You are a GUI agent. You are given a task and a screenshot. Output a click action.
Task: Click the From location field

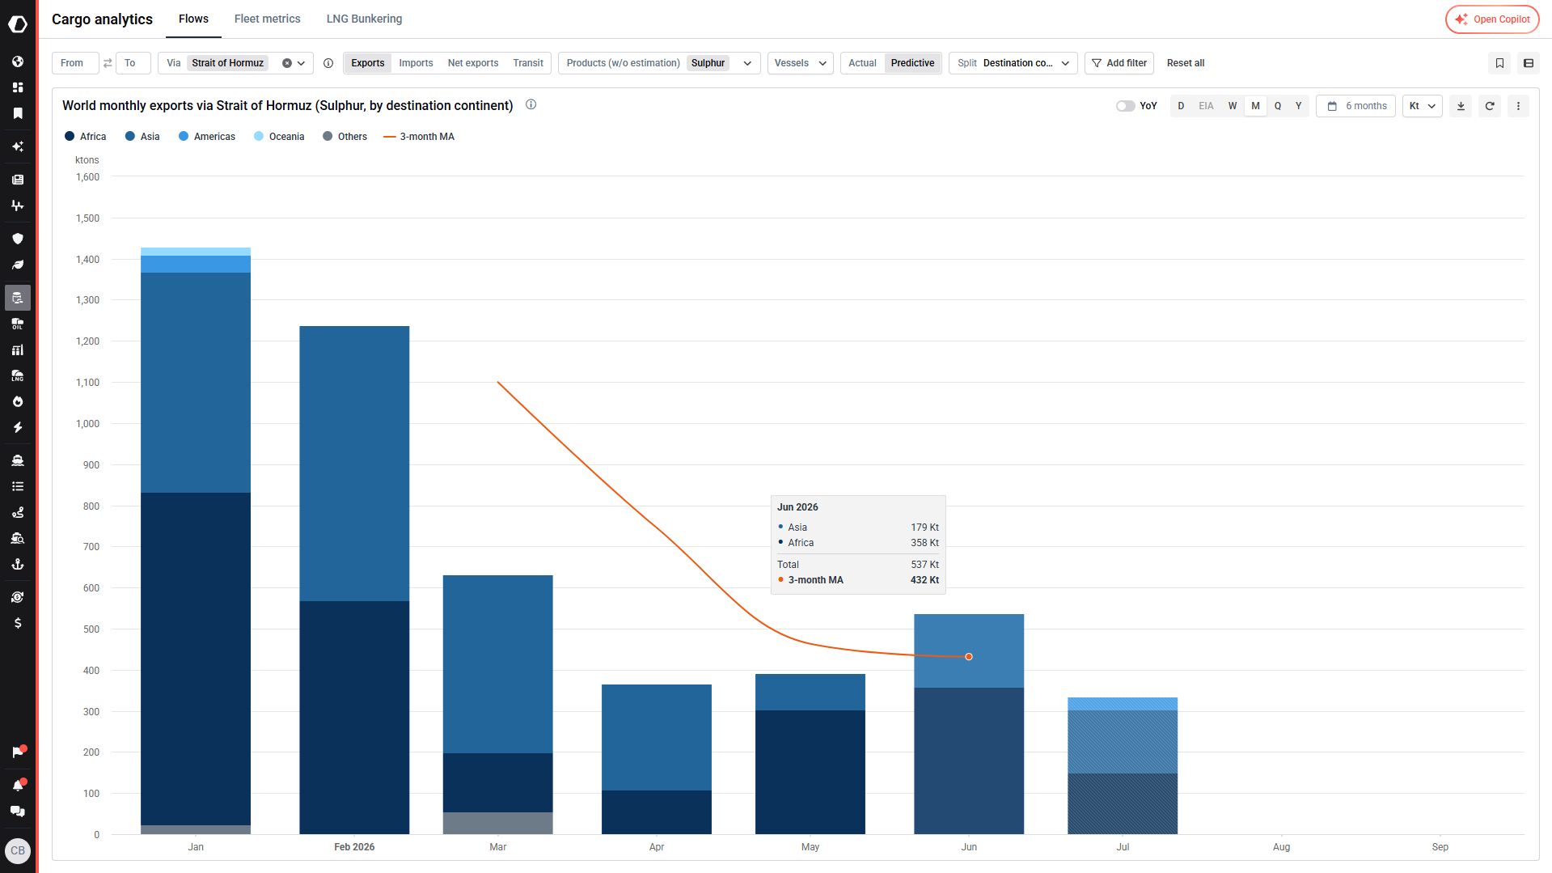click(75, 63)
